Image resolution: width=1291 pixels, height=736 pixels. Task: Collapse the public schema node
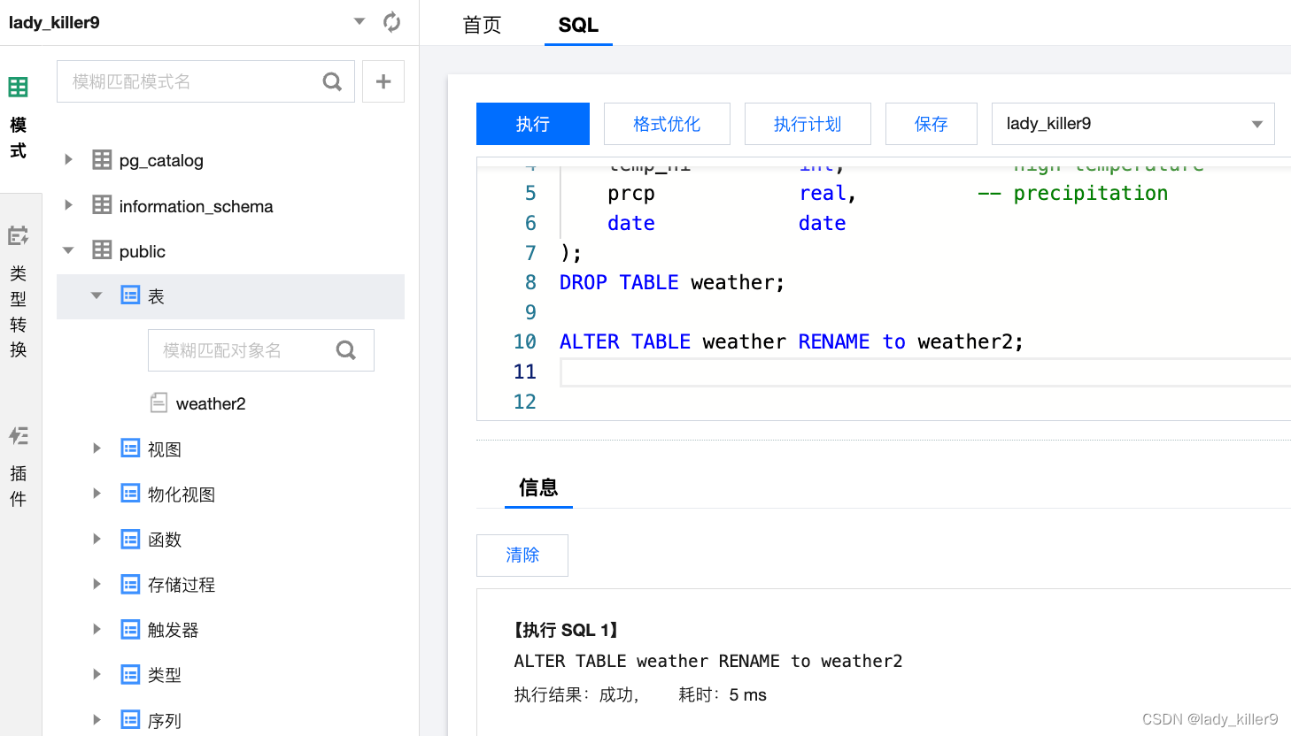68,250
